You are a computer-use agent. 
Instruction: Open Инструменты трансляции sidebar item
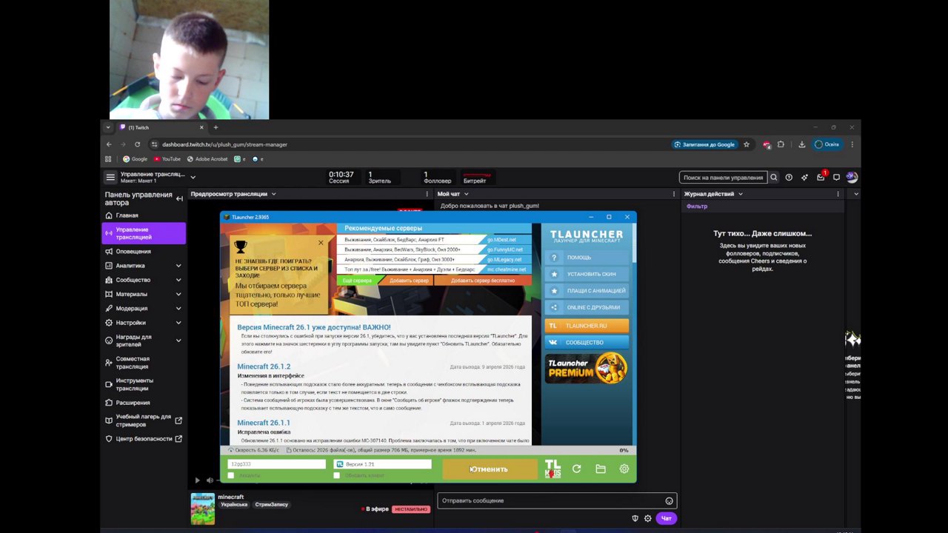pyautogui.click(x=144, y=384)
